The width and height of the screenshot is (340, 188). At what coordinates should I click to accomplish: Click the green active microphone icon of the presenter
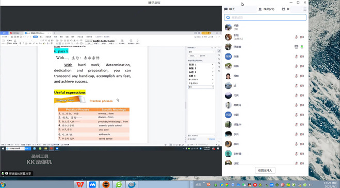(302, 47)
